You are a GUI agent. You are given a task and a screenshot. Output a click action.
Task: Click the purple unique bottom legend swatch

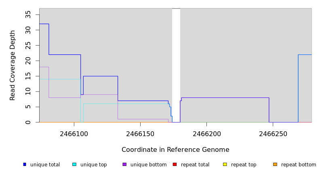coord(124,164)
